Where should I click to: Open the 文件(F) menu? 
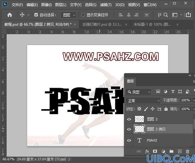click(17, 5)
